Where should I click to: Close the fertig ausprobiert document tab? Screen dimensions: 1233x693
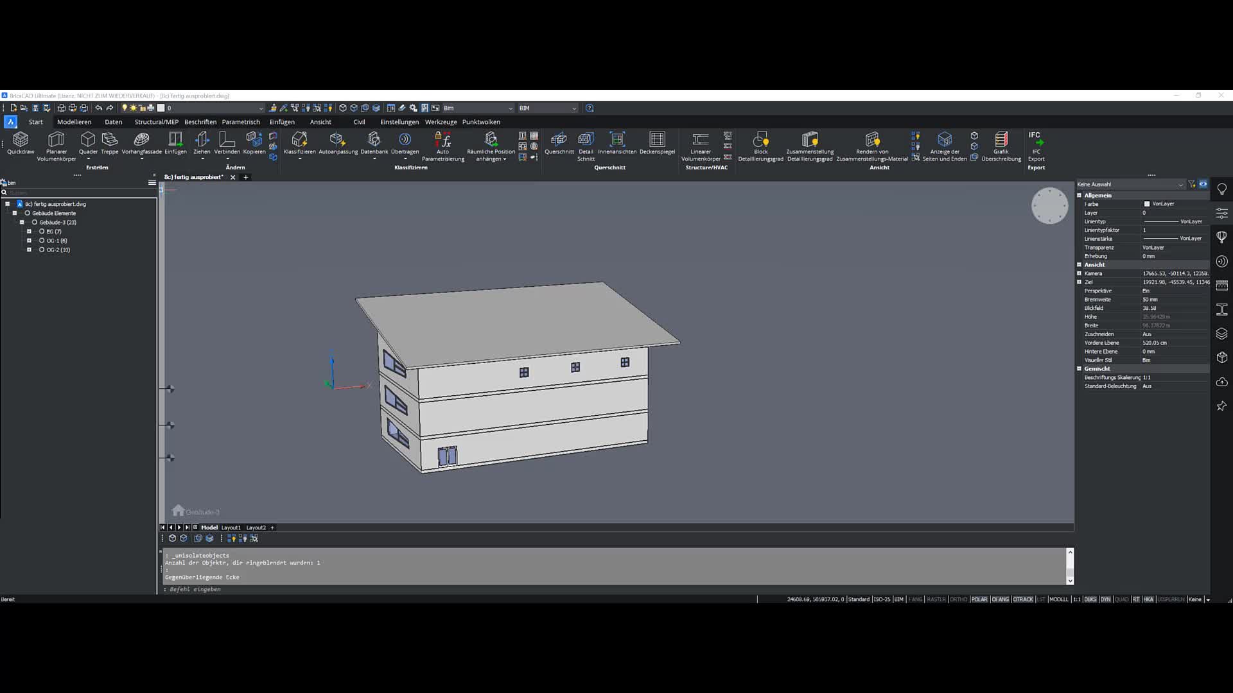(232, 177)
